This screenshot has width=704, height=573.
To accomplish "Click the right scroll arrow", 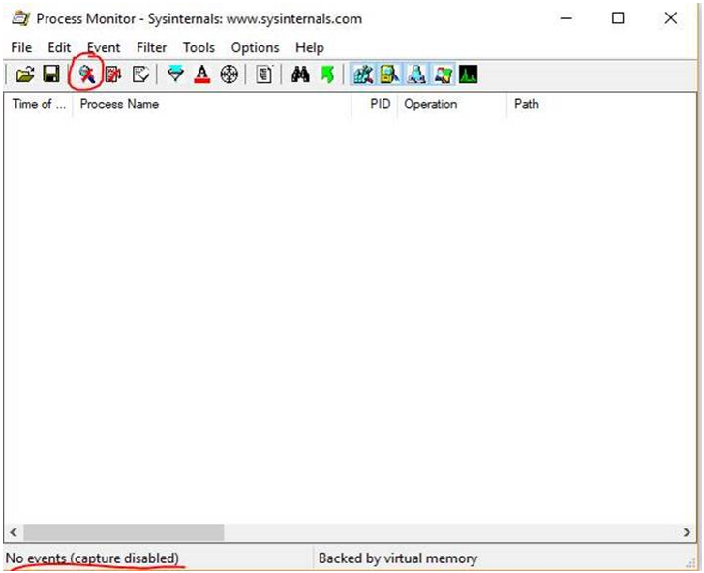I will coord(687,532).
